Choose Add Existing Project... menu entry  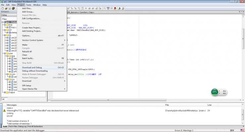click(42, 31)
